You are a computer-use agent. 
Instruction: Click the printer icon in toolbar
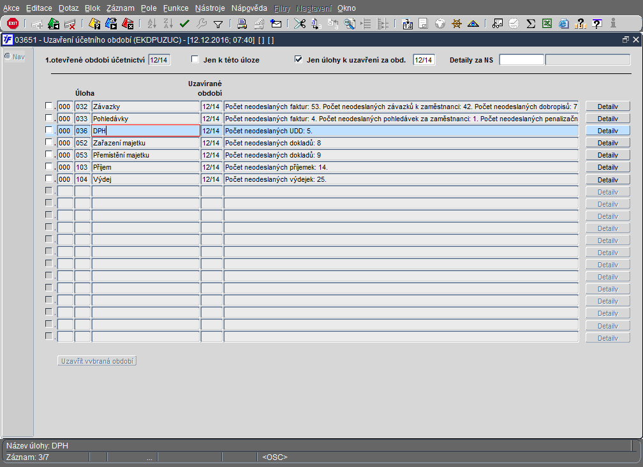point(242,24)
